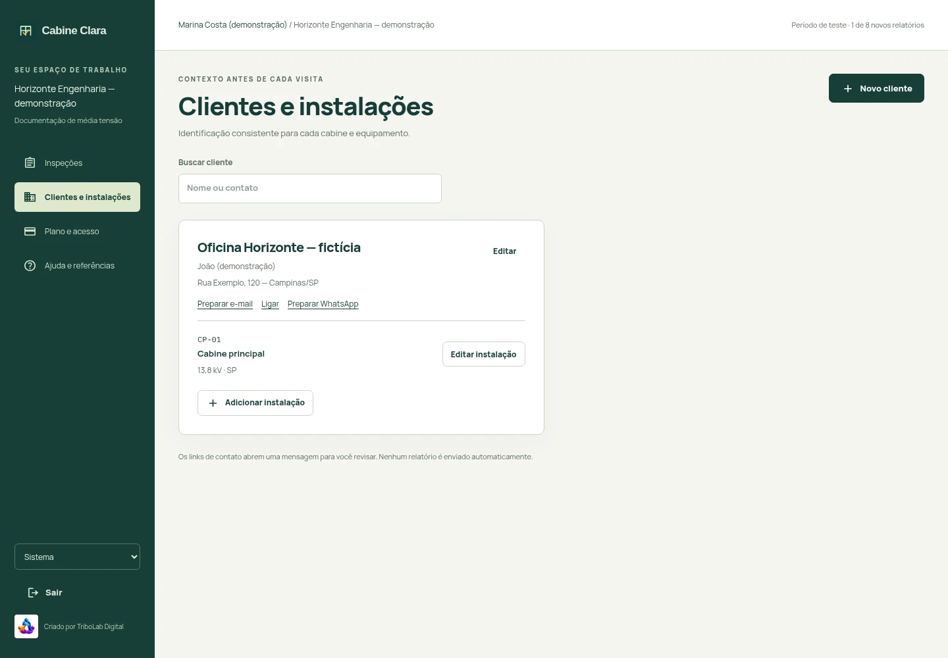
Task: Click the sidebar workspace name Horizonte Engenharia
Action: 65,96
